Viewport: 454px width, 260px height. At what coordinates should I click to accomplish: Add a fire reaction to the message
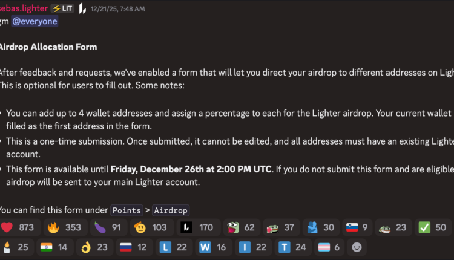coord(65,227)
